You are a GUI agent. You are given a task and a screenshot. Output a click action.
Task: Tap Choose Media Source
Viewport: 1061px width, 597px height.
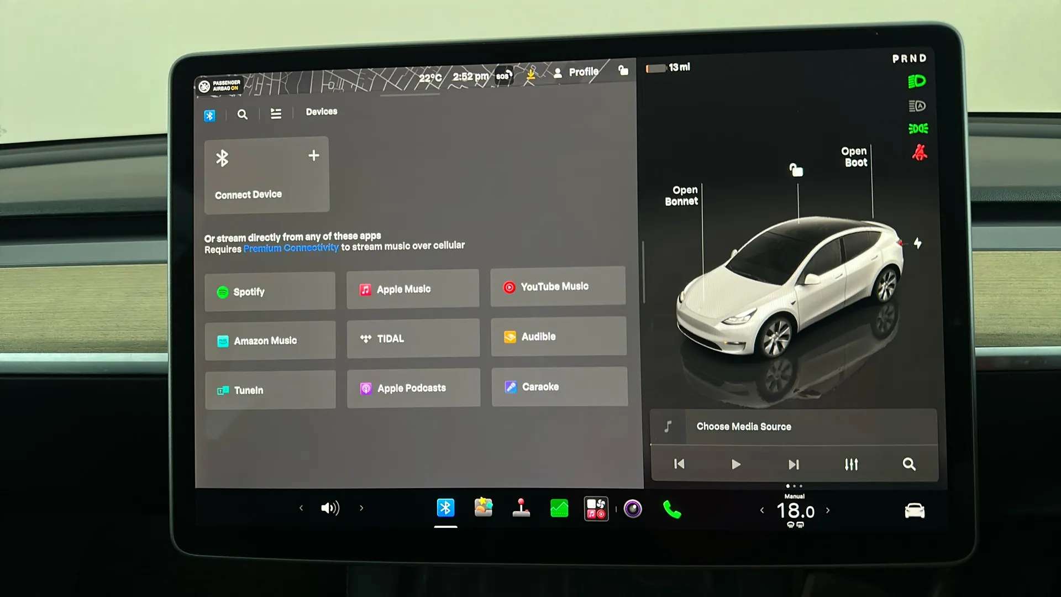pyautogui.click(x=744, y=427)
